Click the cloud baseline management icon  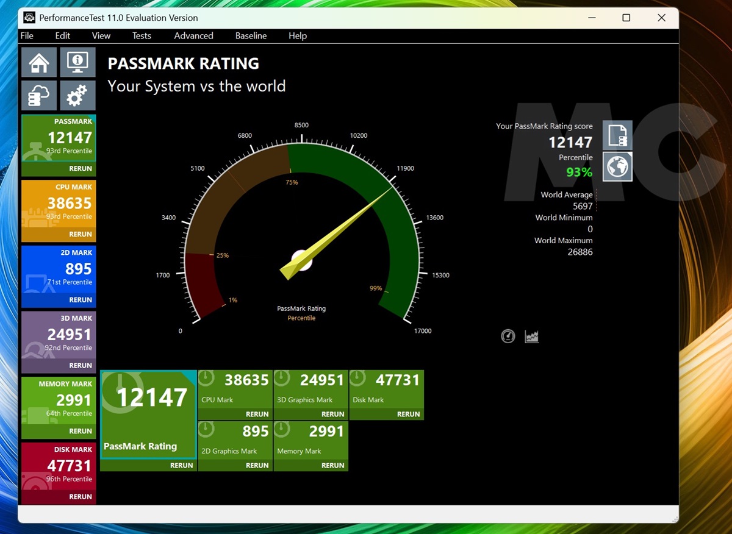point(39,96)
